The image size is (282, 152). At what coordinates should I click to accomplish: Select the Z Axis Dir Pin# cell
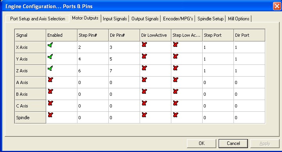click(124, 71)
